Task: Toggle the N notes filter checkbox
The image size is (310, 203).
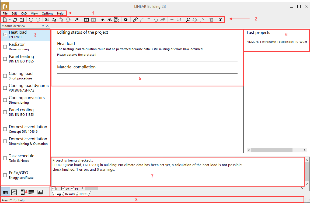Action: coord(72,188)
